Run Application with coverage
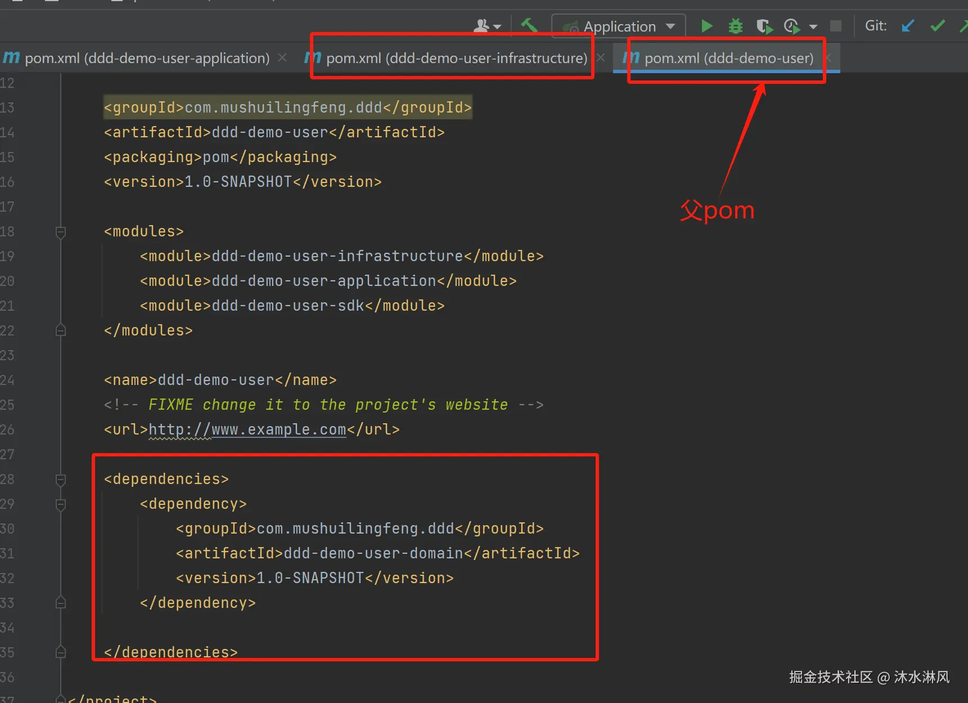 tap(764, 26)
